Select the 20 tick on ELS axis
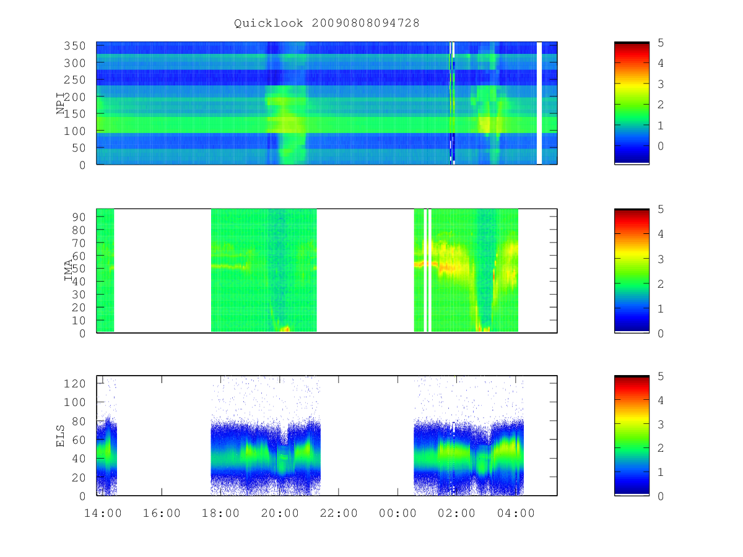Image resolution: width=743 pixels, height=557 pixels. tap(80, 477)
